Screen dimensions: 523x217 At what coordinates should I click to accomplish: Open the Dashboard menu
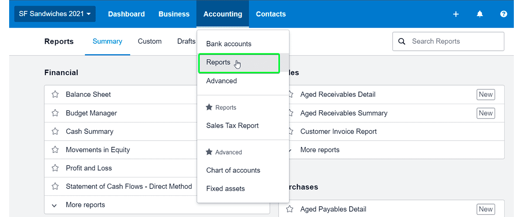click(126, 14)
